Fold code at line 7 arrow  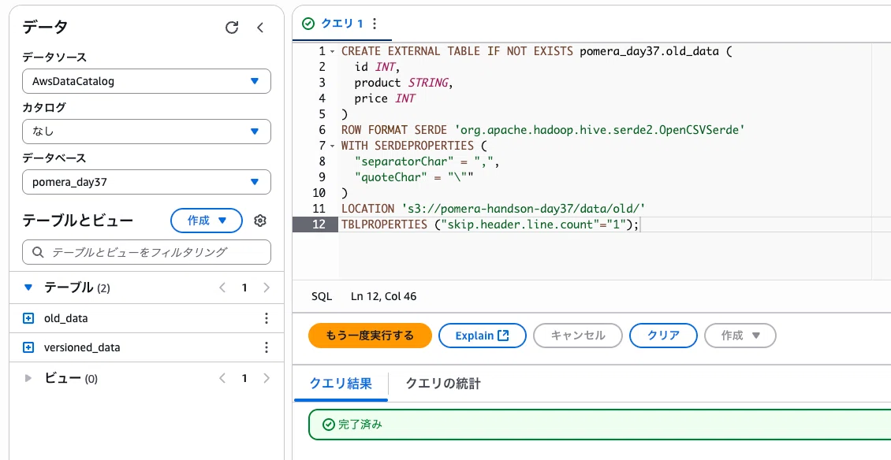pos(333,146)
